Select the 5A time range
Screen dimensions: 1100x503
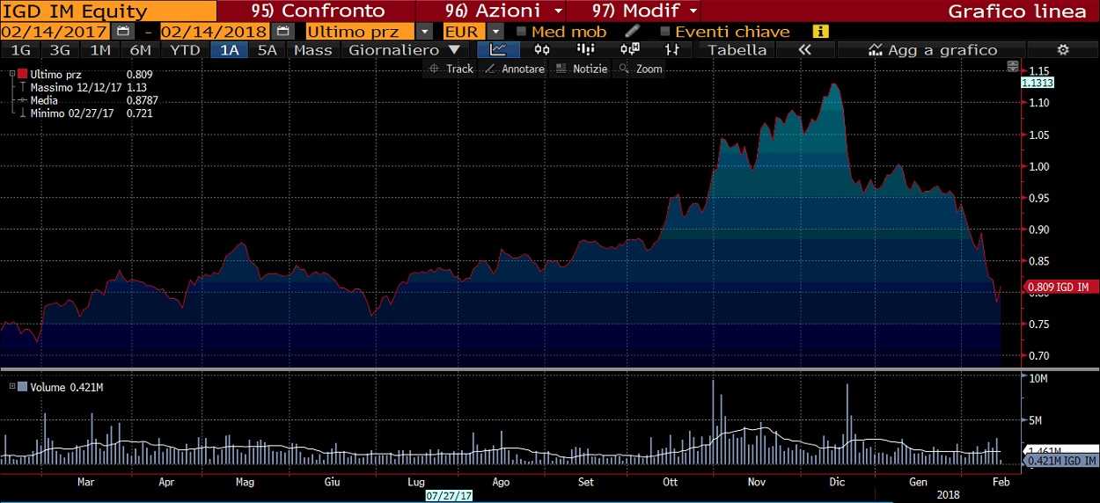tap(268, 49)
